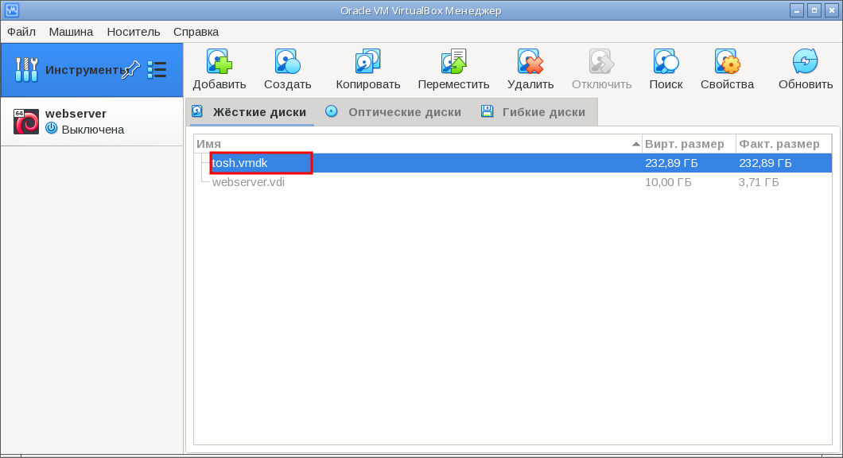
Task: Click the Отключить (Release) toolbar icon
Action: [x=601, y=62]
